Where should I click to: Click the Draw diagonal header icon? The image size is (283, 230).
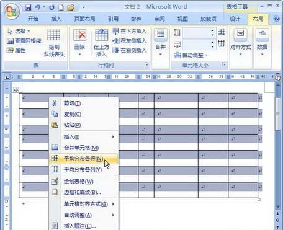tap(53, 34)
